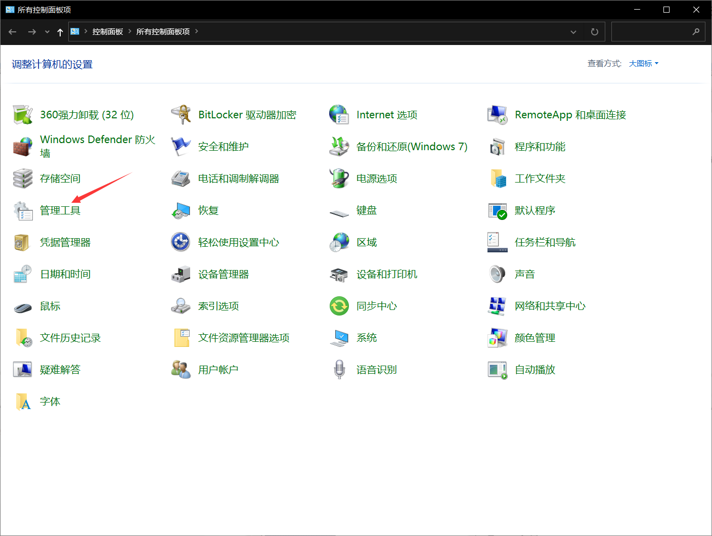Go back with the back arrow
Image resolution: width=712 pixels, height=536 pixels.
pos(13,32)
